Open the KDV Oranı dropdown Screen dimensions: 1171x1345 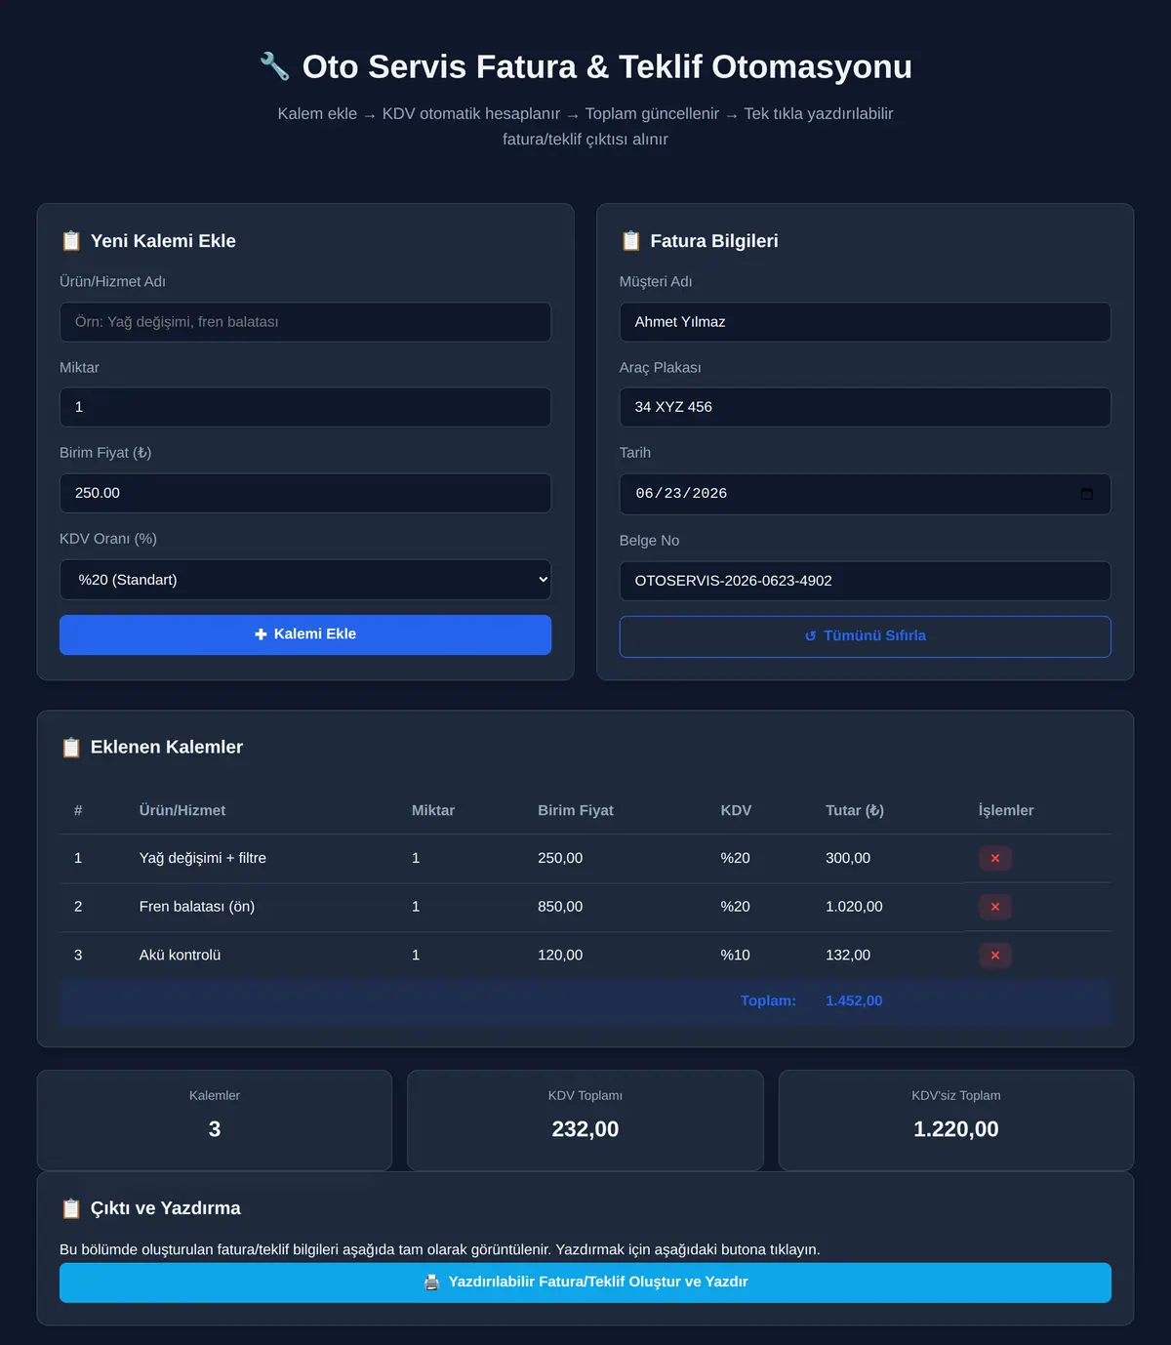pyautogui.click(x=305, y=580)
